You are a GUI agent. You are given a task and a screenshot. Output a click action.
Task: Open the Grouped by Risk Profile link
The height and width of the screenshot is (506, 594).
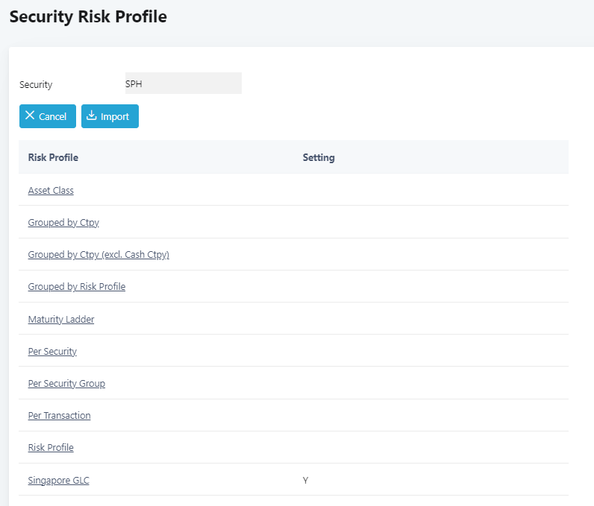coord(77,287)
